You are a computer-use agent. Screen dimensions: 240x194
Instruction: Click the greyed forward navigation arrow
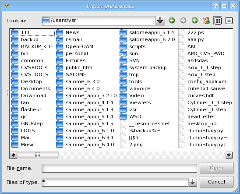pos(183,21)
